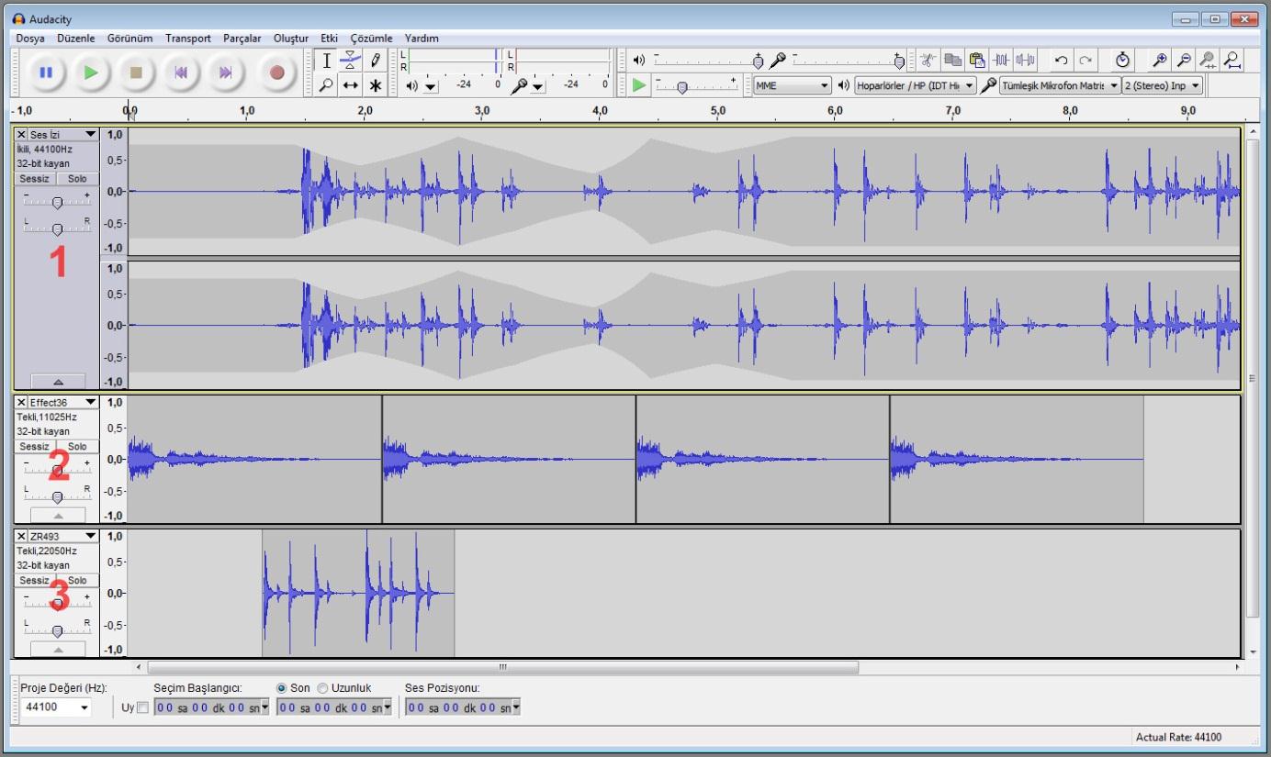Click the playback speed slider
Viewport: 1271px width, 757px height.
tap(696, 85)
